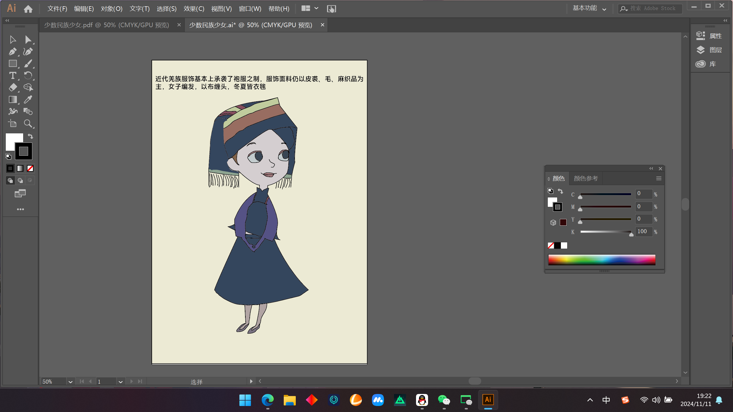This screenshot has height=412, width=733.
Task: Select the Puppet Warp tool
Action: pyautogui.click(x=13, y=111)
